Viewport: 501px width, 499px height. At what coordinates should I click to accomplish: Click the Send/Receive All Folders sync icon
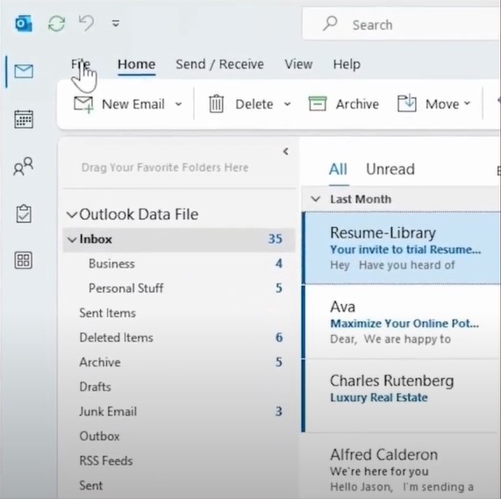point(56,24)
